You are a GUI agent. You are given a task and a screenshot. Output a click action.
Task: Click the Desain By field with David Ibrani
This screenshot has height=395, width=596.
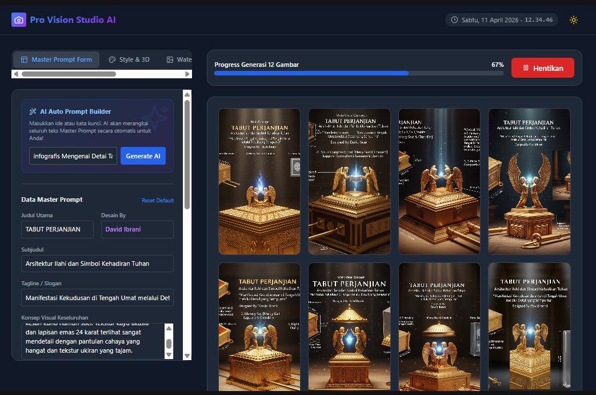pos(137,229)
